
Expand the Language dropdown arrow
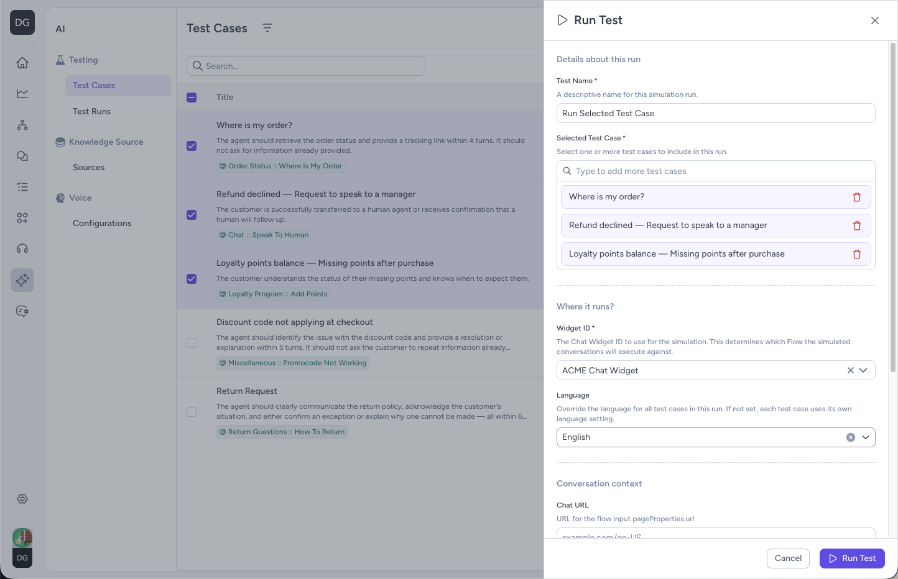(x=865, y=437)
